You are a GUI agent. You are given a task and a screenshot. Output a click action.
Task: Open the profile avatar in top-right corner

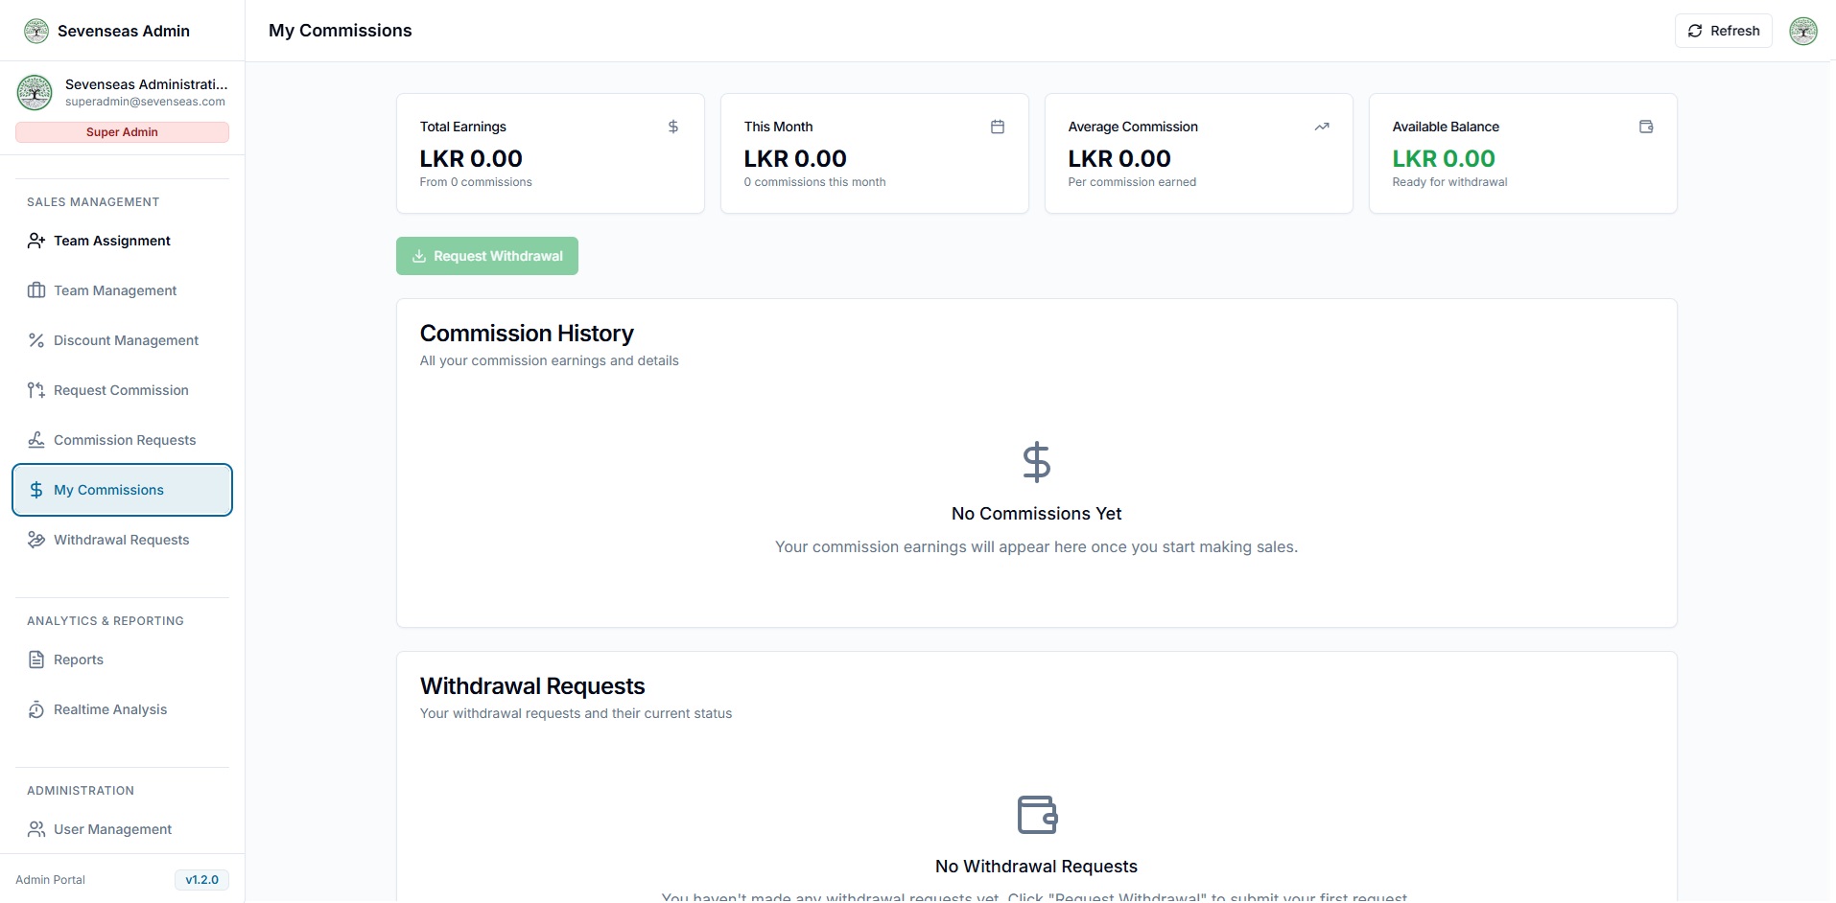pos(1802,31)
